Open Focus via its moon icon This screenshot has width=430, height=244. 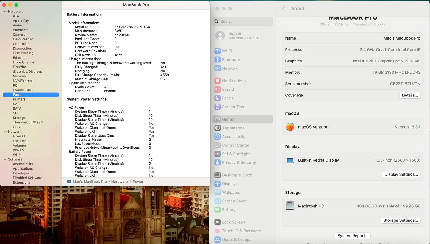pyautogui.click(x=218, y=98)
